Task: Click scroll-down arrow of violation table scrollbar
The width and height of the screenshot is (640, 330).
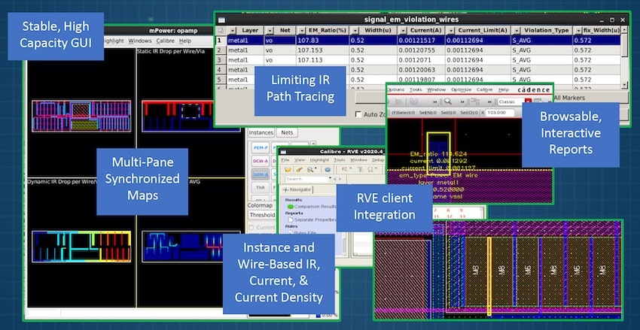Action: (x=624, y=85)
